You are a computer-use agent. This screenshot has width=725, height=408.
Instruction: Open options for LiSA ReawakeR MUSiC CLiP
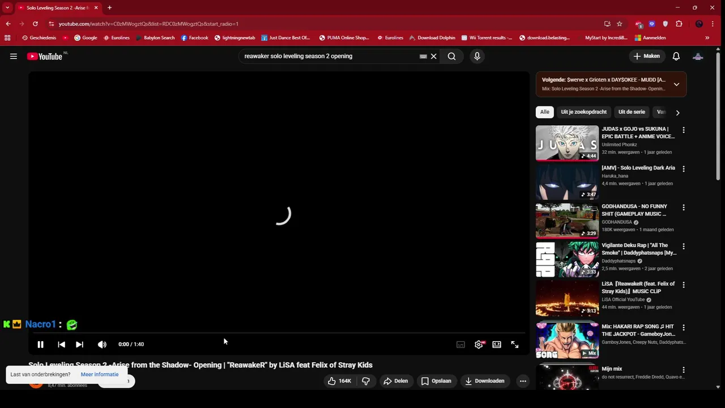684,285
